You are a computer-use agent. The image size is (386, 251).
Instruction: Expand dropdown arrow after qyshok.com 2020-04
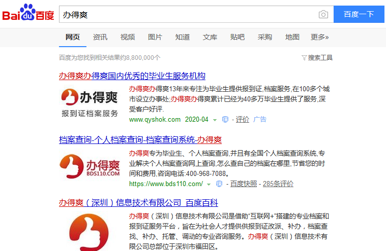click(x=215, y=120)
